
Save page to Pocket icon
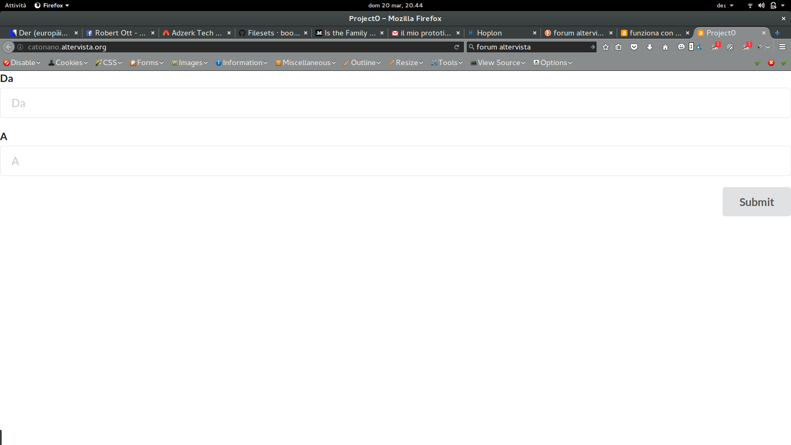tap(634, 47)
